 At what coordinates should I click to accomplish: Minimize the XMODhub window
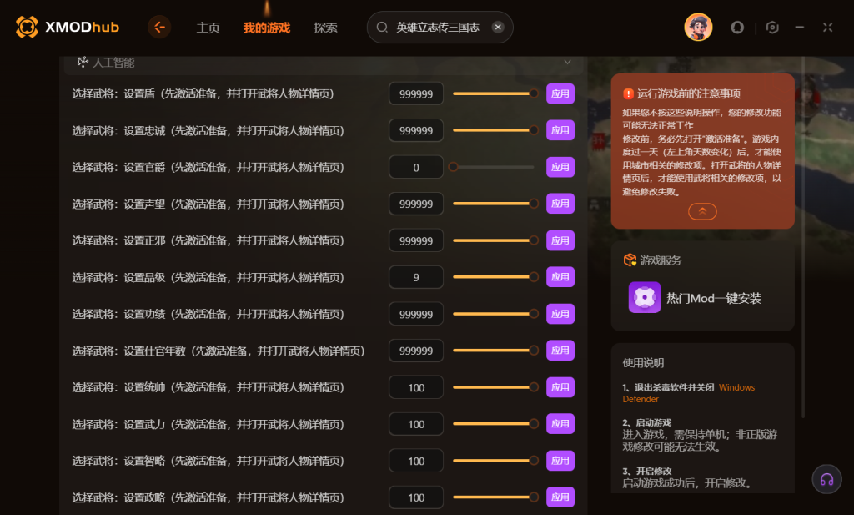[x=800, y=27]
